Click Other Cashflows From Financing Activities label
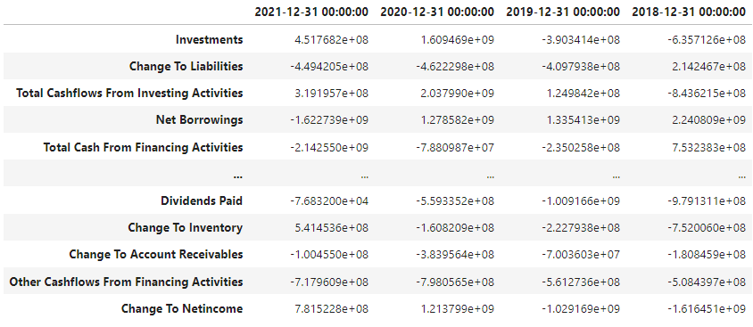Screen dimensions: 753x327 (126, 282)
